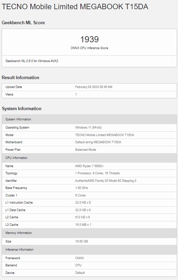The width and height of the screenshot is (178, 280).
Task: Click the Base Frequency 1.90 GHz value
Action: [81, 188]
